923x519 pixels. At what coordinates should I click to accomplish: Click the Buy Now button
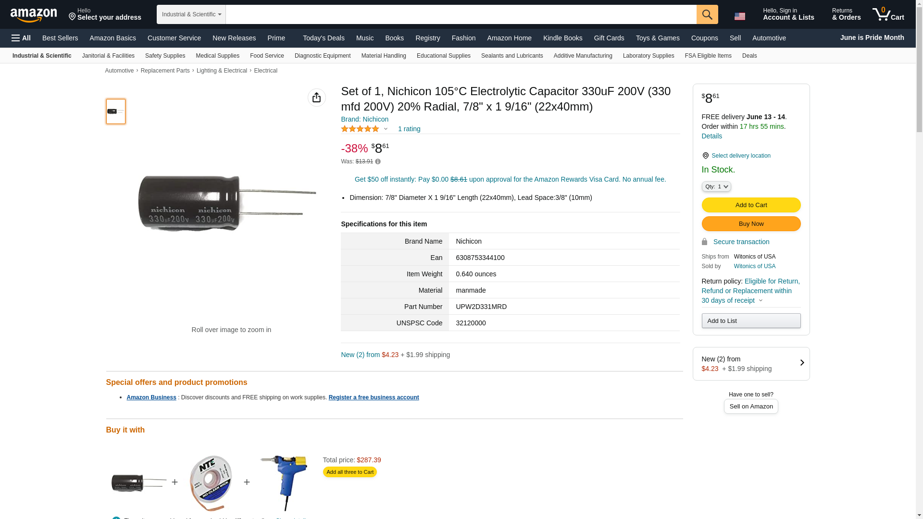click(x=751, y=224)
